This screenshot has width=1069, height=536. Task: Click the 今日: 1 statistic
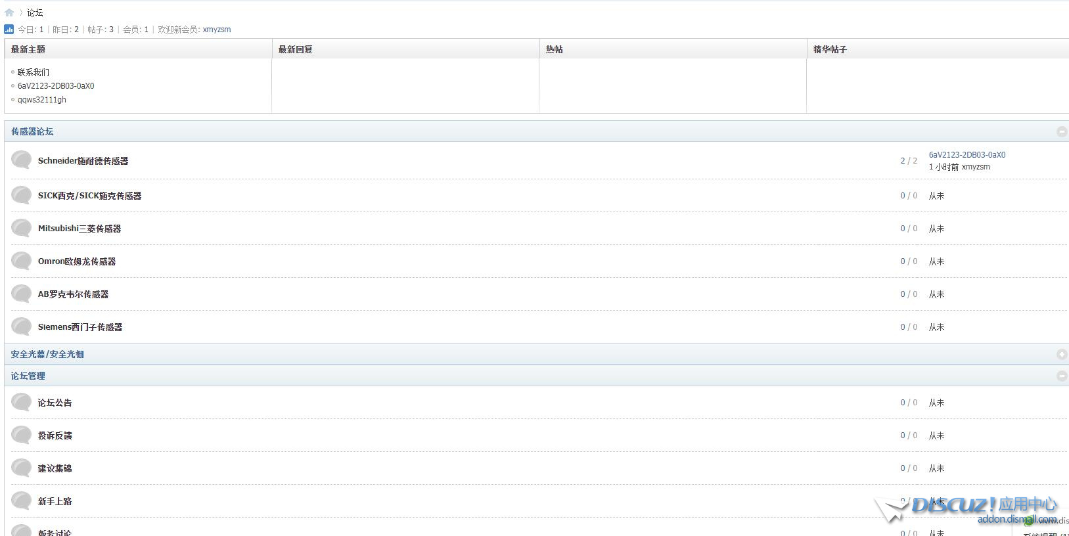pos(31,30)
